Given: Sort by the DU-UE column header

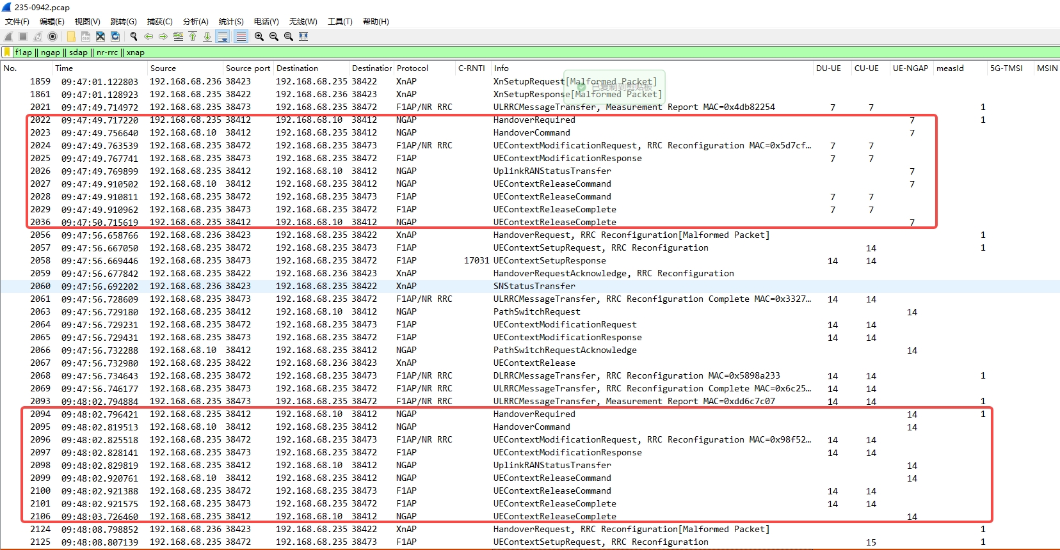Looking at the screenshot, I should pyautogui.click(x=831, y=68).
